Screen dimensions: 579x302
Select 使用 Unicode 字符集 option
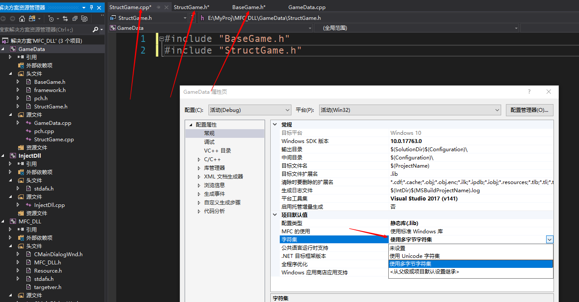tap(470, 256)
